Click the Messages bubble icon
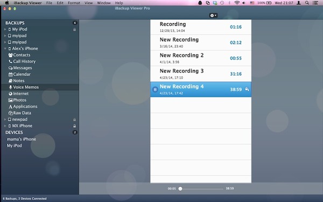 pyautogui.click(x=10, y=68)
